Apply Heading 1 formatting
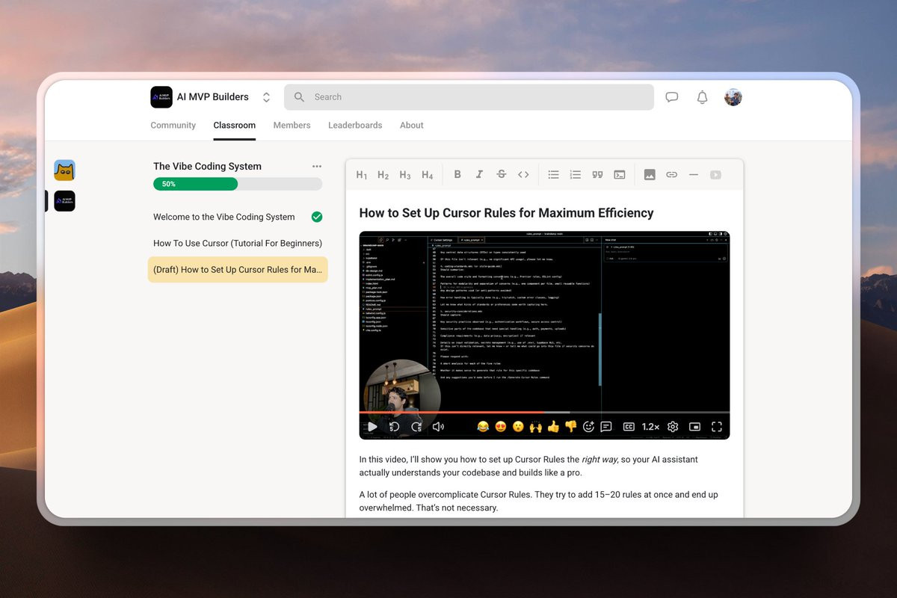 point(362,175)
